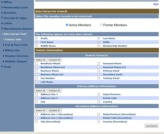Click Select All under Secondary Address Information

[40, 110]
